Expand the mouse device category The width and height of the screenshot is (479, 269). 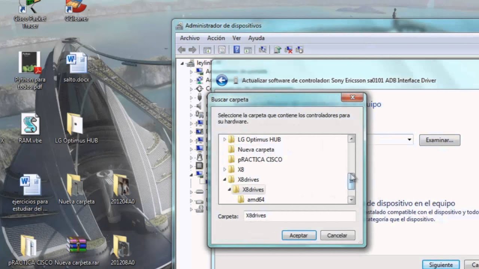(191, 157)
